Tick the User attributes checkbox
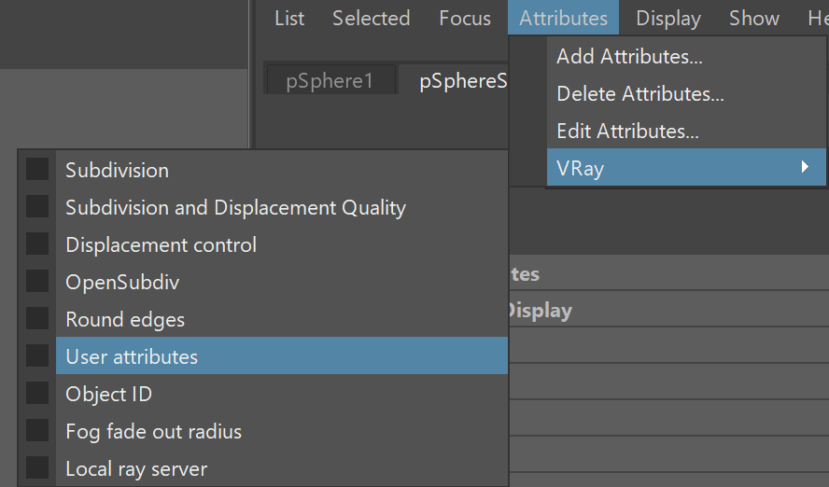The width and height of the screenshot is (829, 487). tap(37, 356)
